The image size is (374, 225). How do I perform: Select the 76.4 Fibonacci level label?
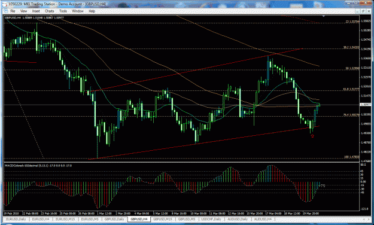351,115
